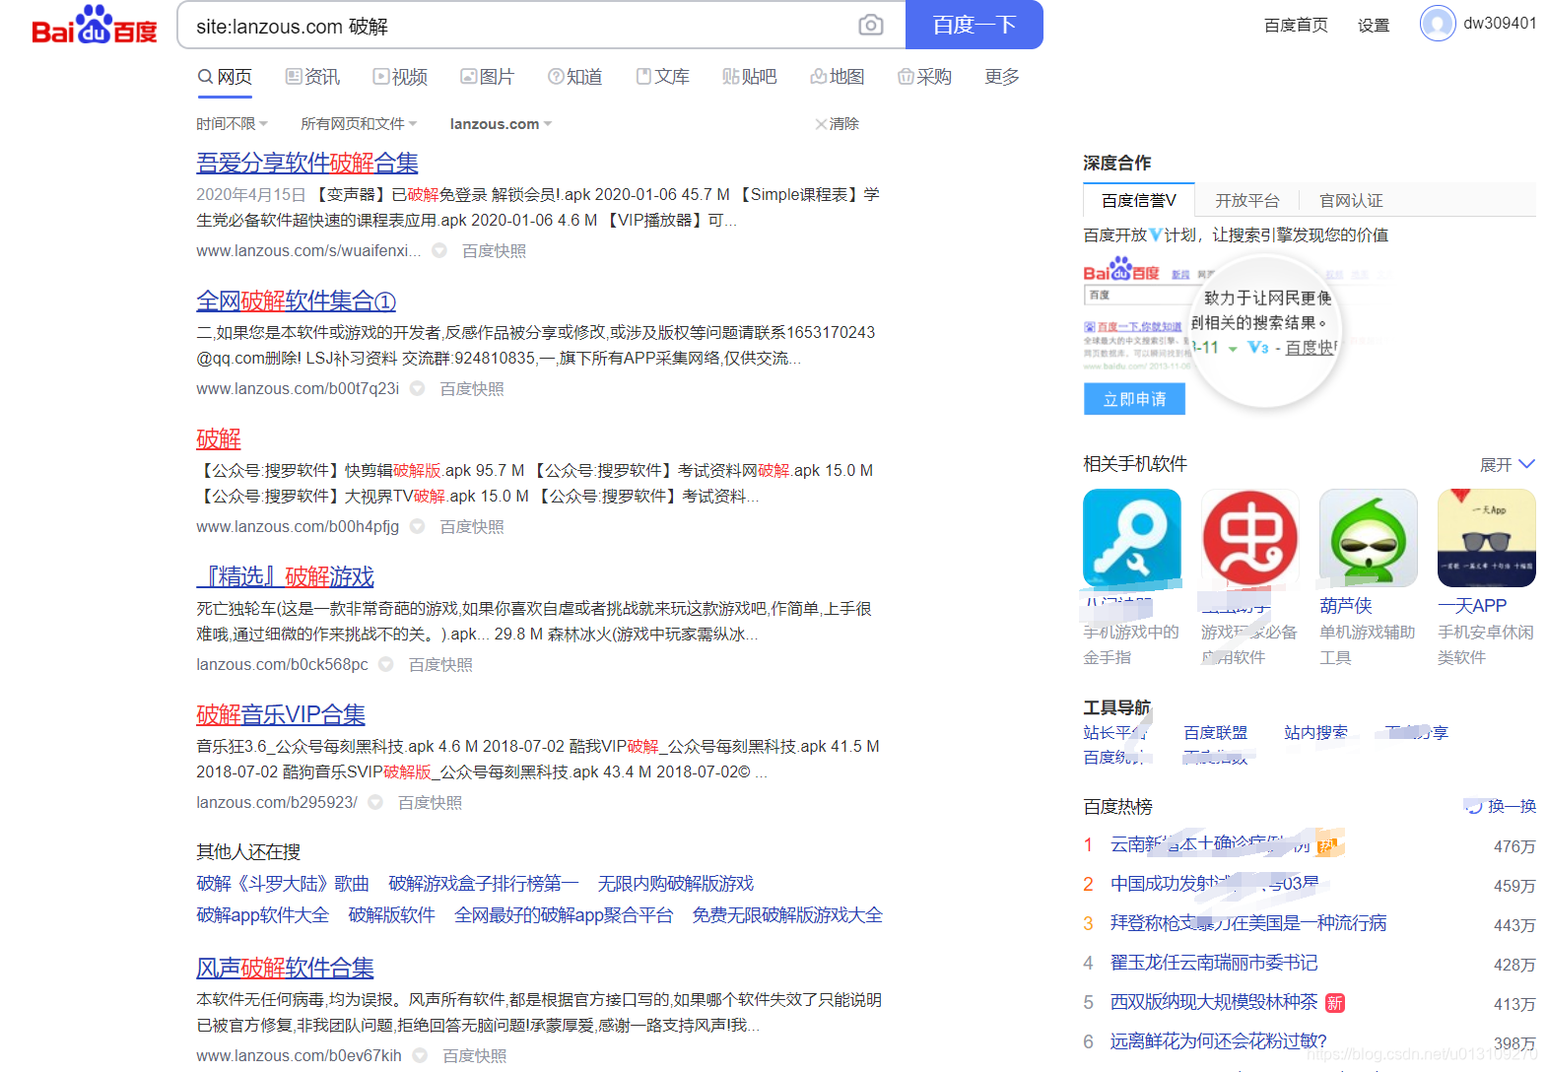This screenshot has width=1547, height=1072.
Task: Open hot item 远离鲜花为何还会花粉过敏?
Action: pos(1219,1041)
